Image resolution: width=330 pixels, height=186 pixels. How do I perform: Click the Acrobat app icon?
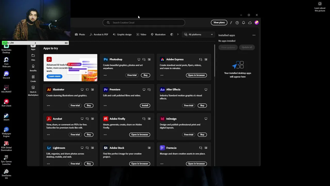click(49, 119)
